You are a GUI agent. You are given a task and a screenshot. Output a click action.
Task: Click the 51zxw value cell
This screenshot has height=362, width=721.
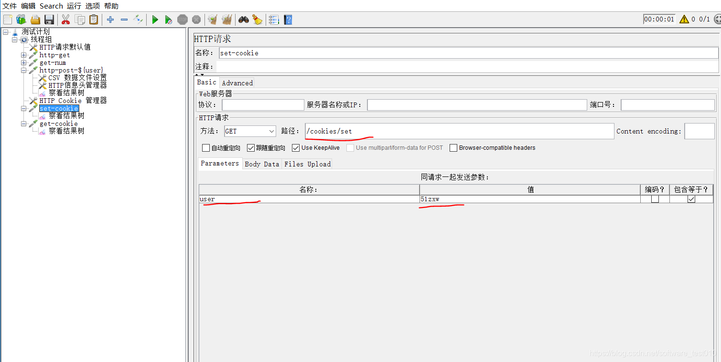(x=530, y=199)
